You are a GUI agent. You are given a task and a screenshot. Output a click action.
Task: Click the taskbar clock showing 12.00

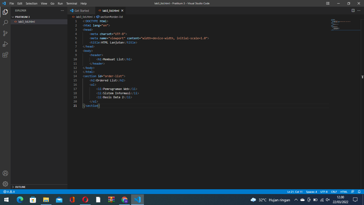341,200
